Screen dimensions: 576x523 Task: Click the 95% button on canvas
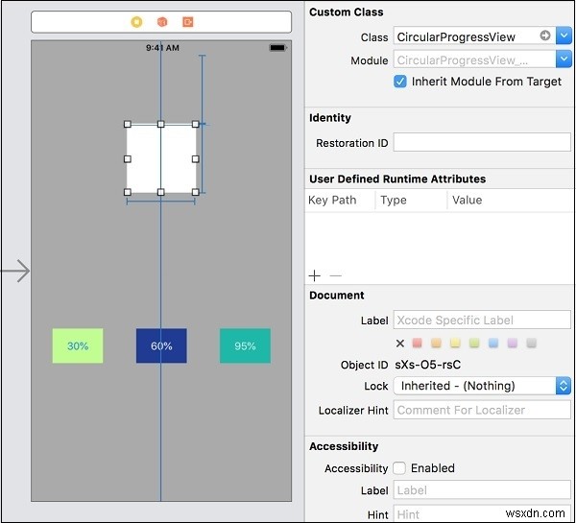coord(245,345)
